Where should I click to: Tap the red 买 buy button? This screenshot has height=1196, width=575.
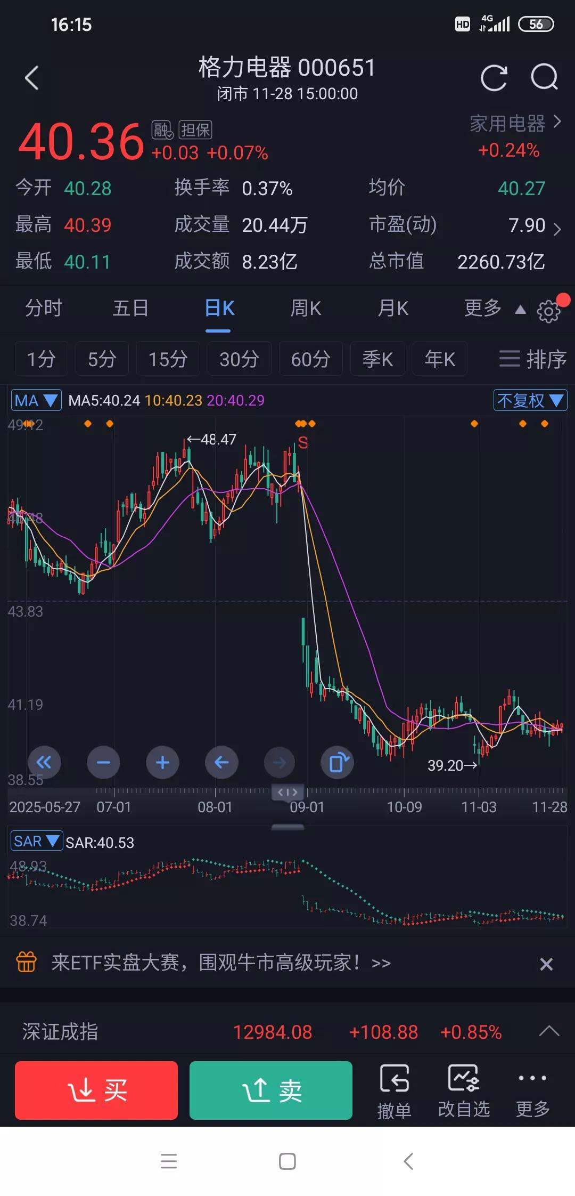point(96,1090)
